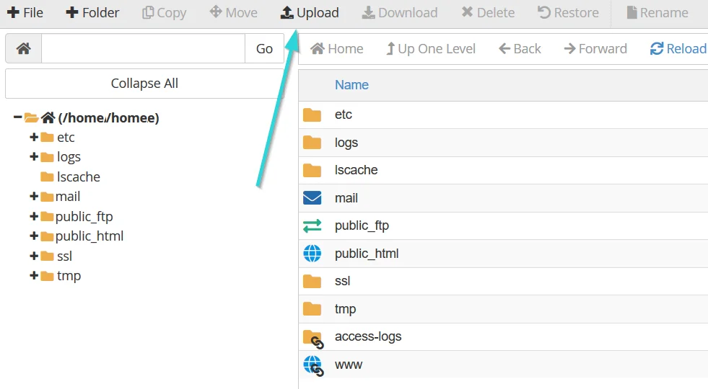The width and height of the screenshot is (708, 389).
Task: Create a new folder with + Folder
Action: tap(92, 13)
